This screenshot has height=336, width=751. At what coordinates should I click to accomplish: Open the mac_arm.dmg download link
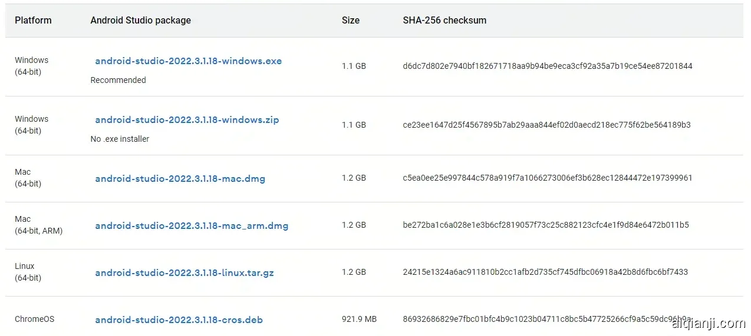[192, 226]
